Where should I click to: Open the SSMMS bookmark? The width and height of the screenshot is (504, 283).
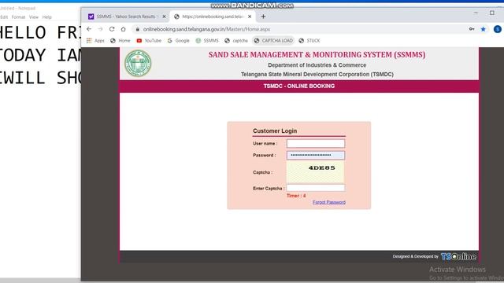(x=207, y=41)
